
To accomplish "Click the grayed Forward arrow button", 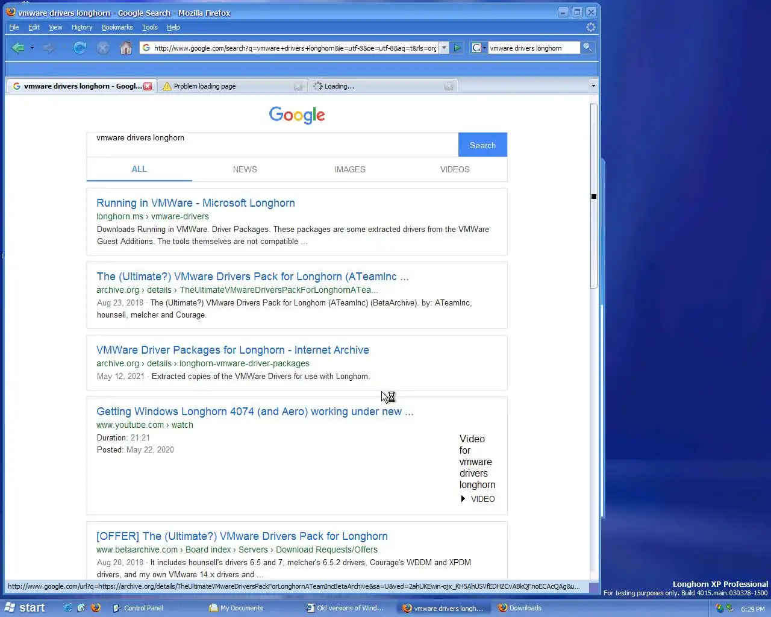I will [x=49, y=48].
